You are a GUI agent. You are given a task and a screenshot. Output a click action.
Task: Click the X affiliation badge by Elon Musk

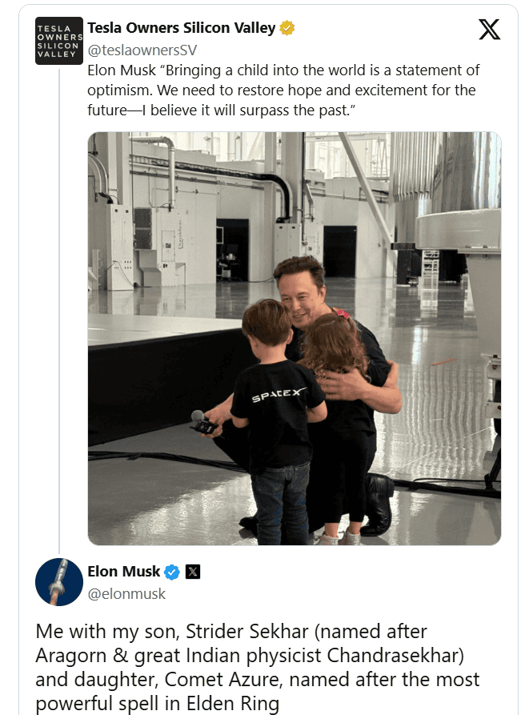(x=193, y=572)
